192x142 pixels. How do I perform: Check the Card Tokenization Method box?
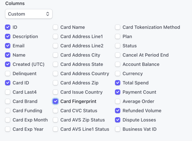click(117, 27)
